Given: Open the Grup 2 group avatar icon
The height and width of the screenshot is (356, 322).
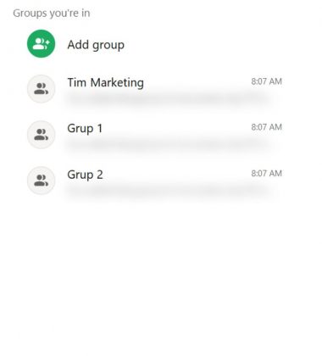Looking at the screenshot, I should (x=42, y=181).
